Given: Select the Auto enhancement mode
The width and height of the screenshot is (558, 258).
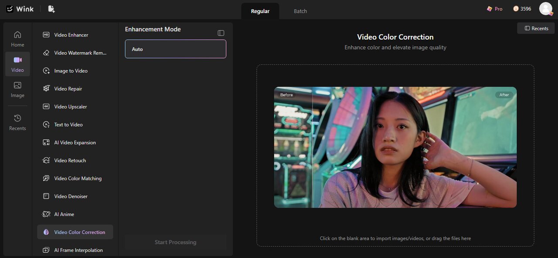Looking at the screenshot, I should (176, 49).
